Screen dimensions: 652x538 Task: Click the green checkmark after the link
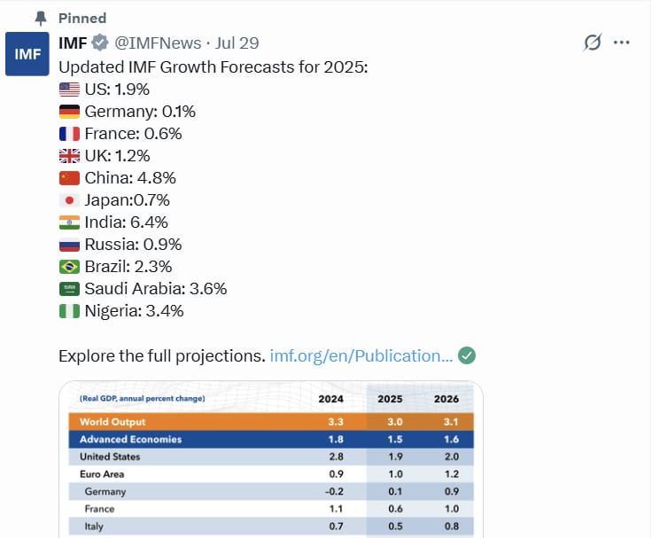point(468,355)
